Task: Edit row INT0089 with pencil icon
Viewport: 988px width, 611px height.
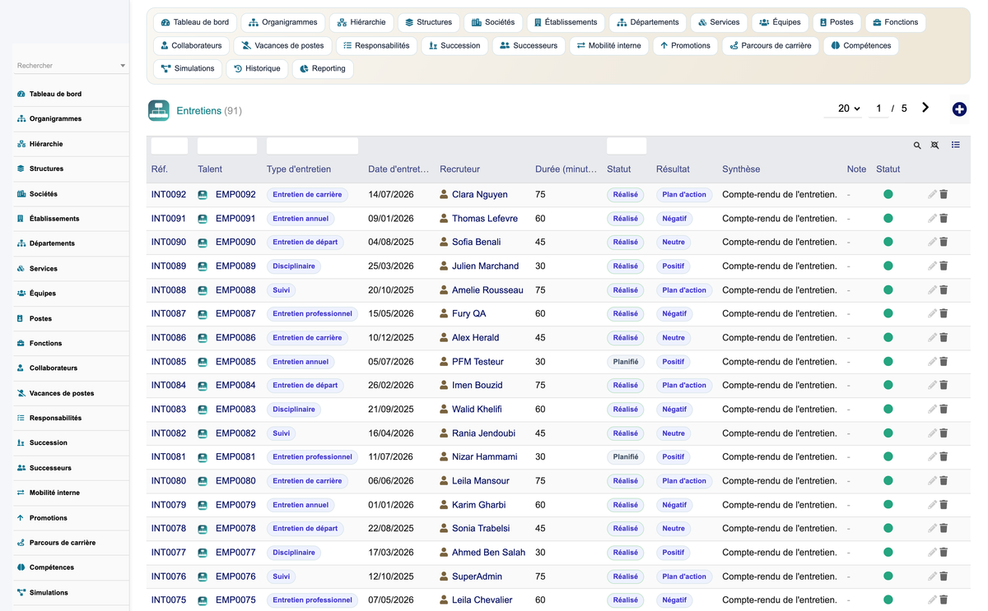Action: tap(932, 266)
